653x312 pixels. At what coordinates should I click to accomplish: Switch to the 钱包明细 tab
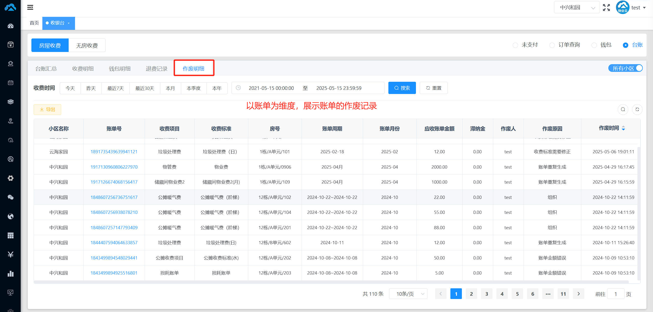tap(120, 69)
